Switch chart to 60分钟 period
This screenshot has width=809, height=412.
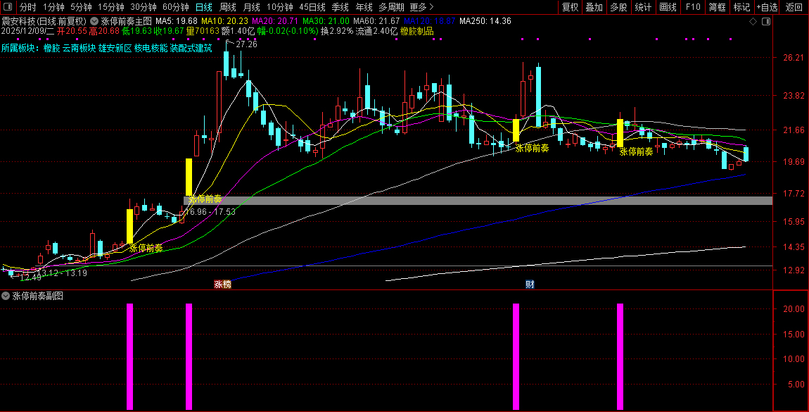[175, 7]
